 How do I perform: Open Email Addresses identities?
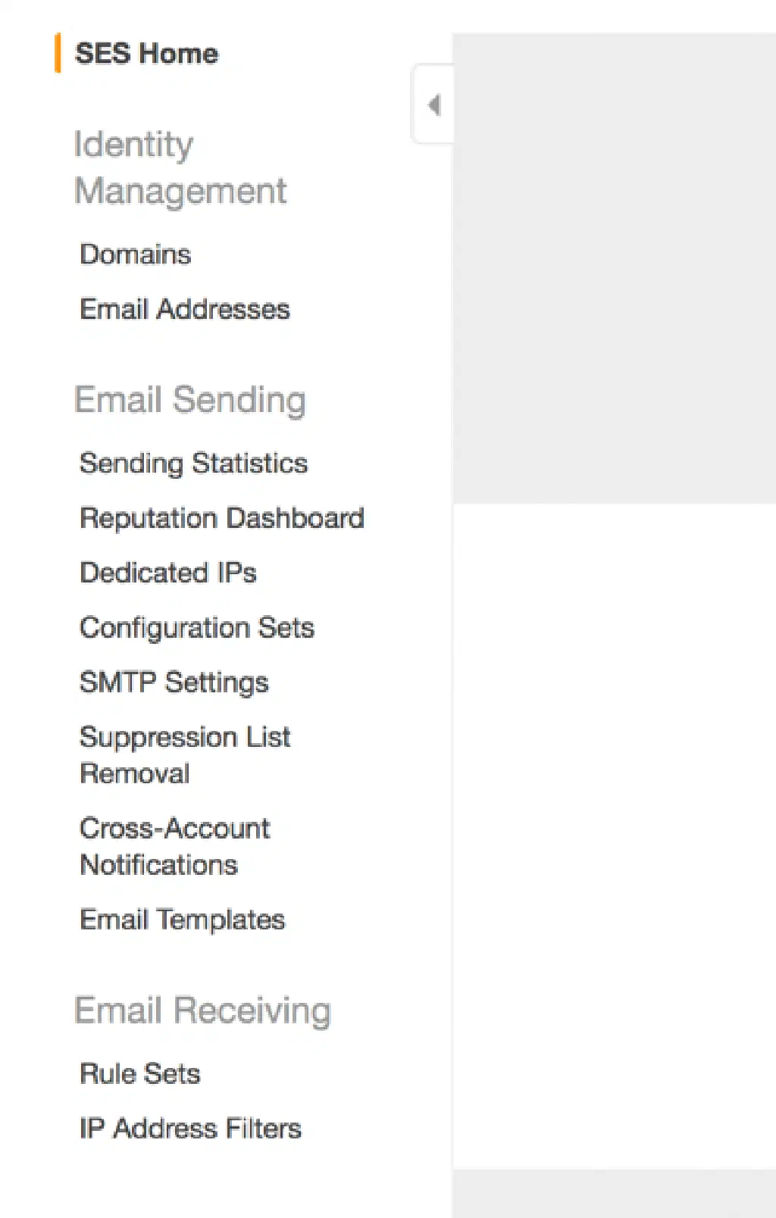tap(185, 309)
